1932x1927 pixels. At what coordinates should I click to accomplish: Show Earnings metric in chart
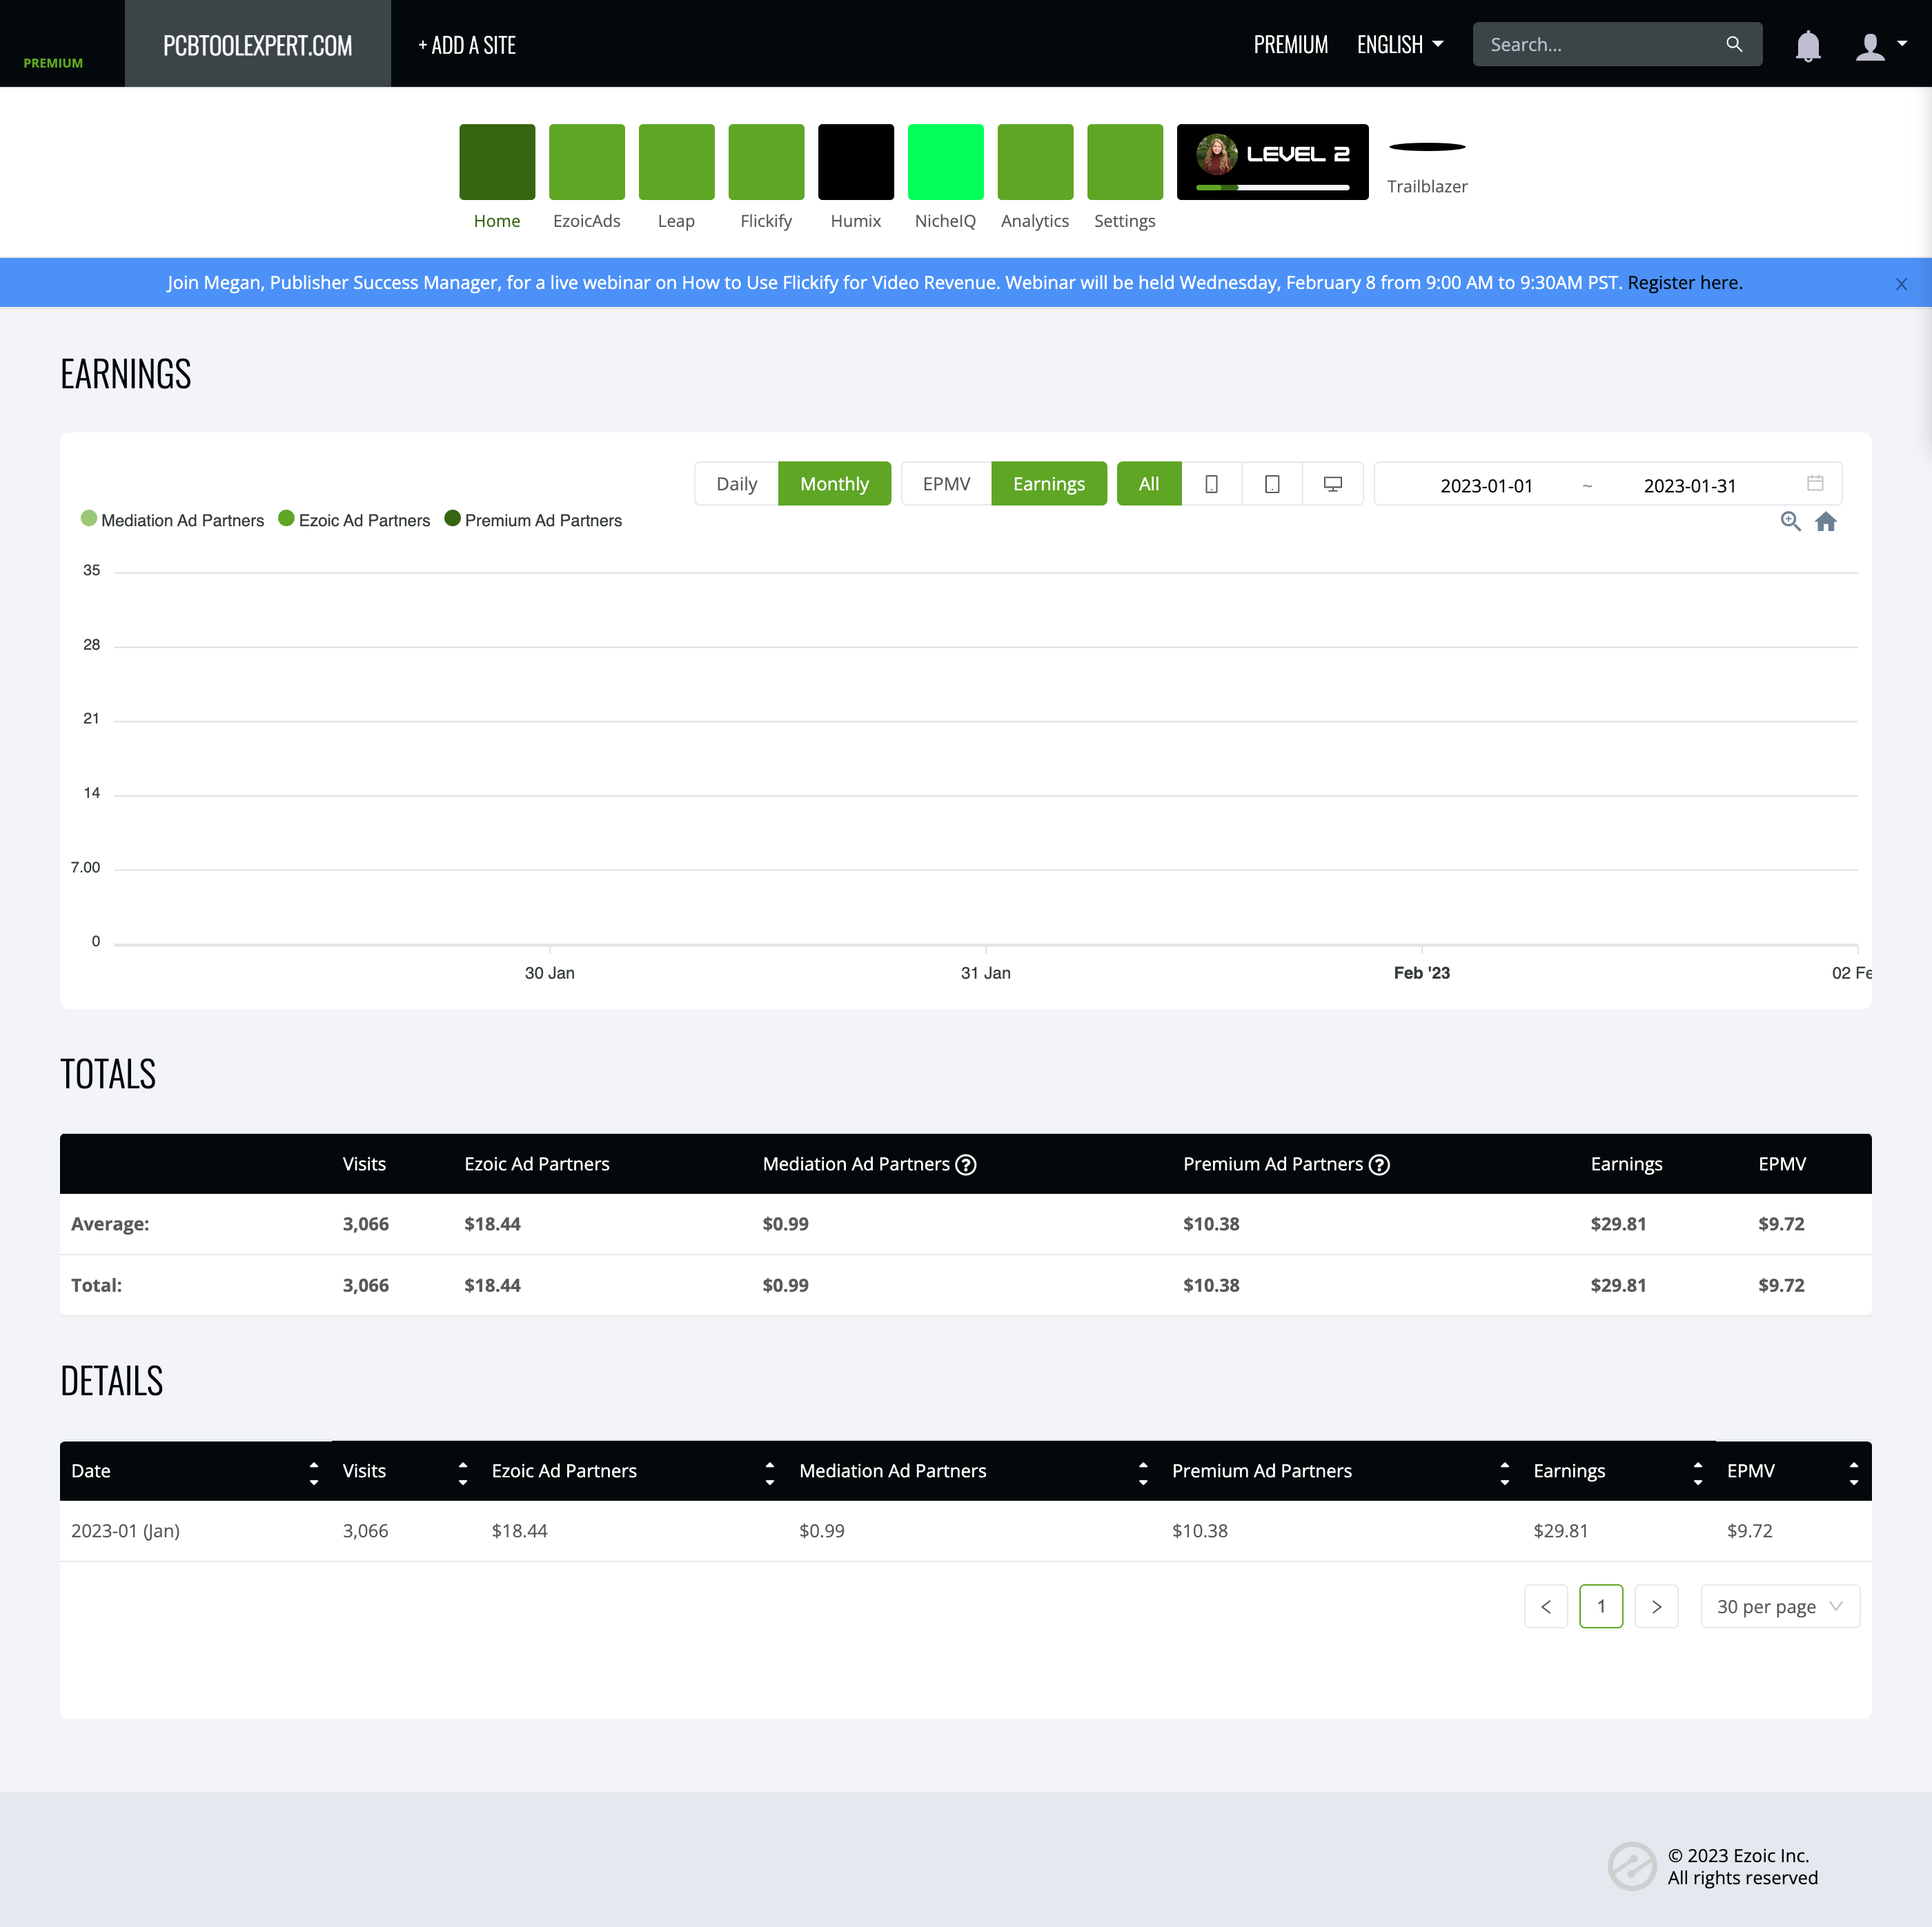pyautogui.click(x=1048, y=483)
